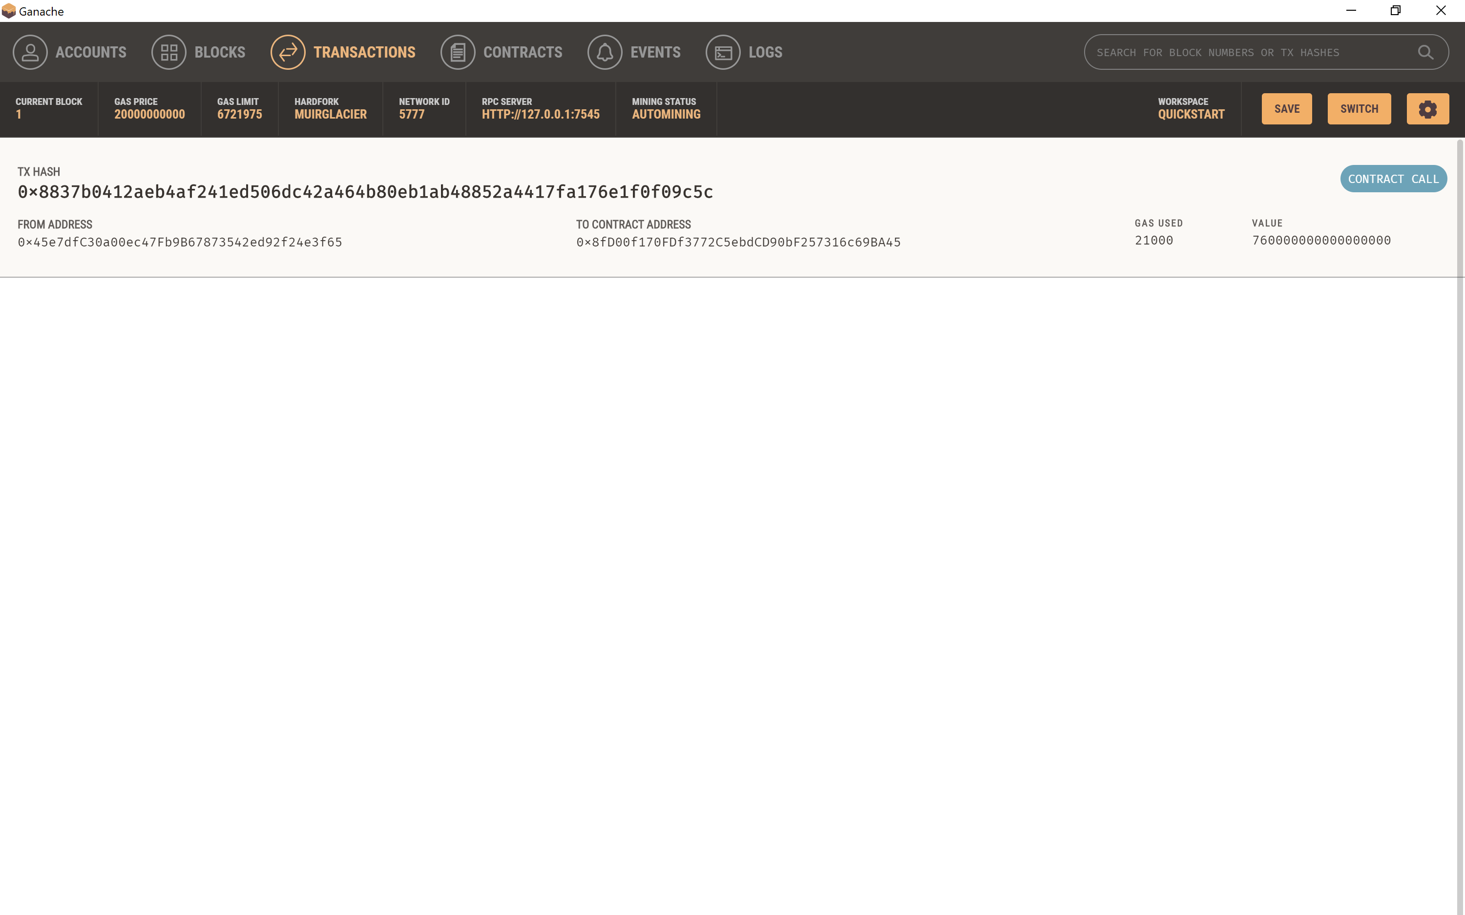This screenshot has width=1465, height=915.
Task: Open the Accounts page via person icon
Action: 30,52
